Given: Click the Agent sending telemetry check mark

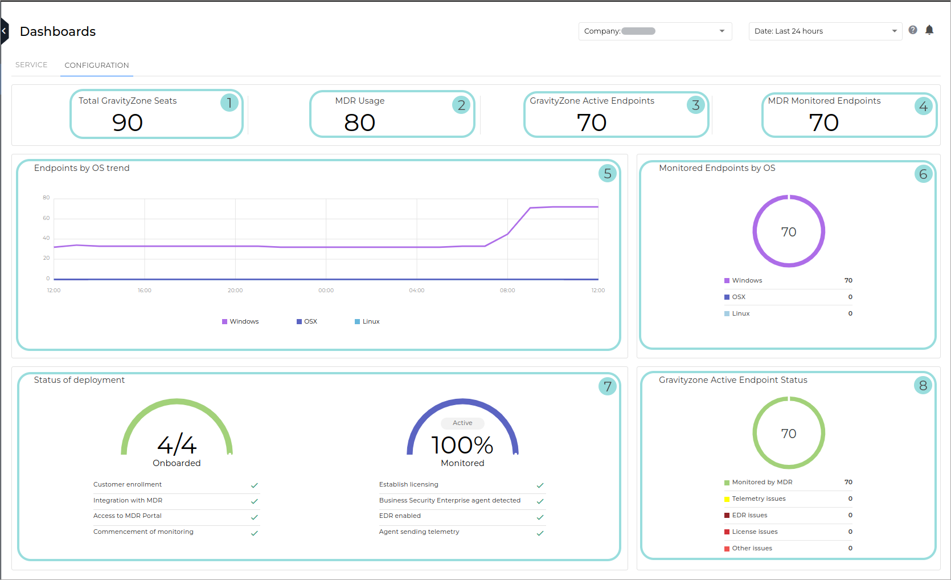Looking at the screenshot, I should [540, 533].
